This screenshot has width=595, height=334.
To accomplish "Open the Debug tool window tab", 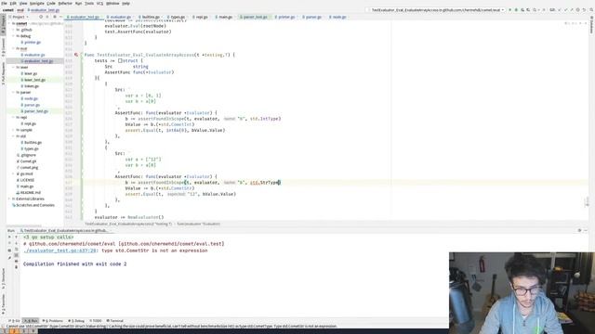I will tap(76, 321).
